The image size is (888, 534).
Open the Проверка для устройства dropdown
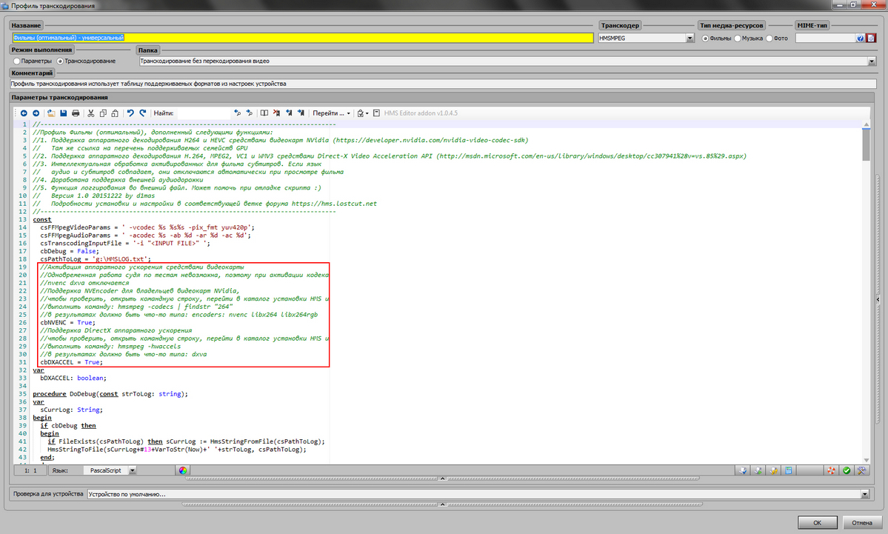click(864, 494)
